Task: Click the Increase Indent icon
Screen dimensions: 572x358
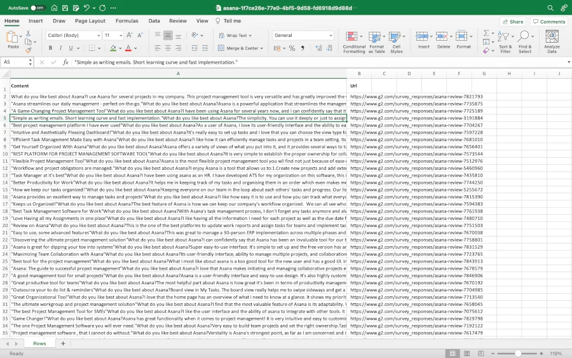Action: [x=205, y=48]
